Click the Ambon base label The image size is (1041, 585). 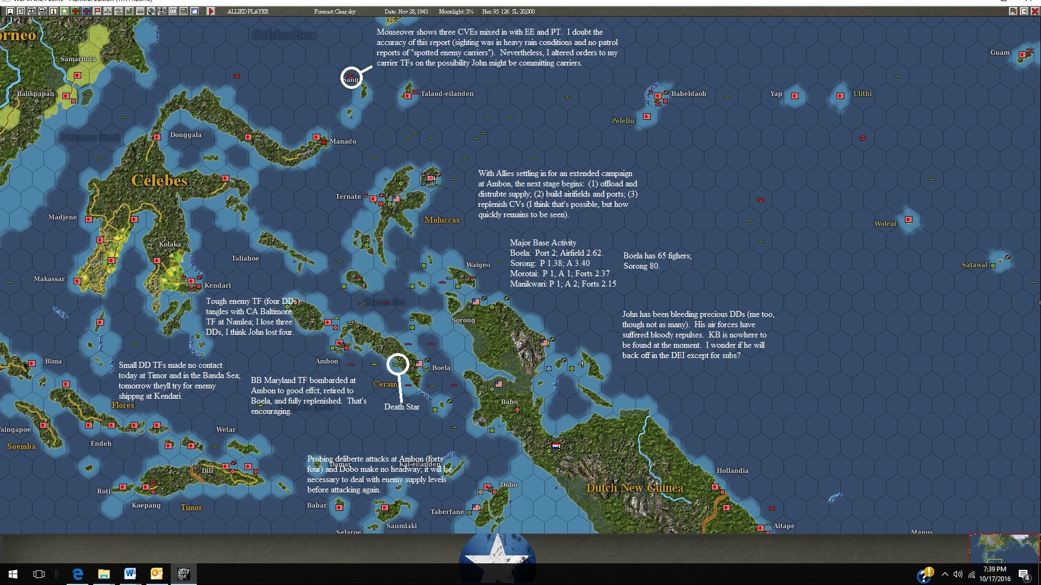tap(327, 361)
